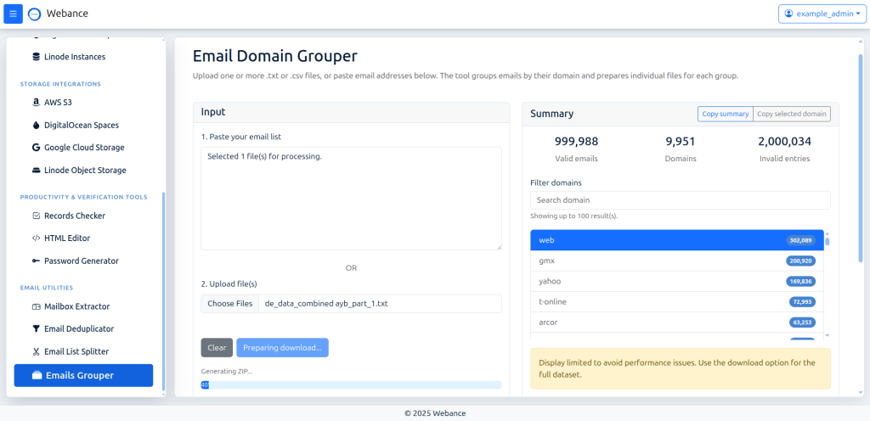Click the domain list scroll-up arrow
This screenshot has width=870, height=421.
[828, 233]
